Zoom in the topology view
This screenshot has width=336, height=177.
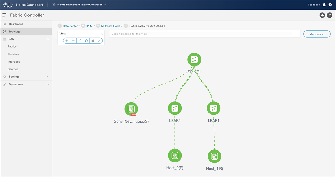coord(67,41)
